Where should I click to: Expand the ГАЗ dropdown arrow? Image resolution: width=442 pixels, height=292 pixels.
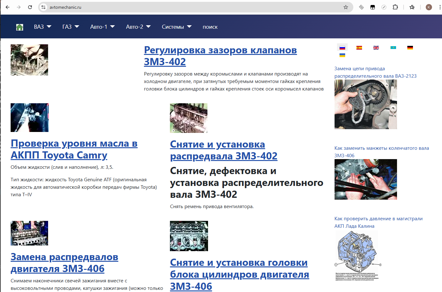tap(77, 27)
